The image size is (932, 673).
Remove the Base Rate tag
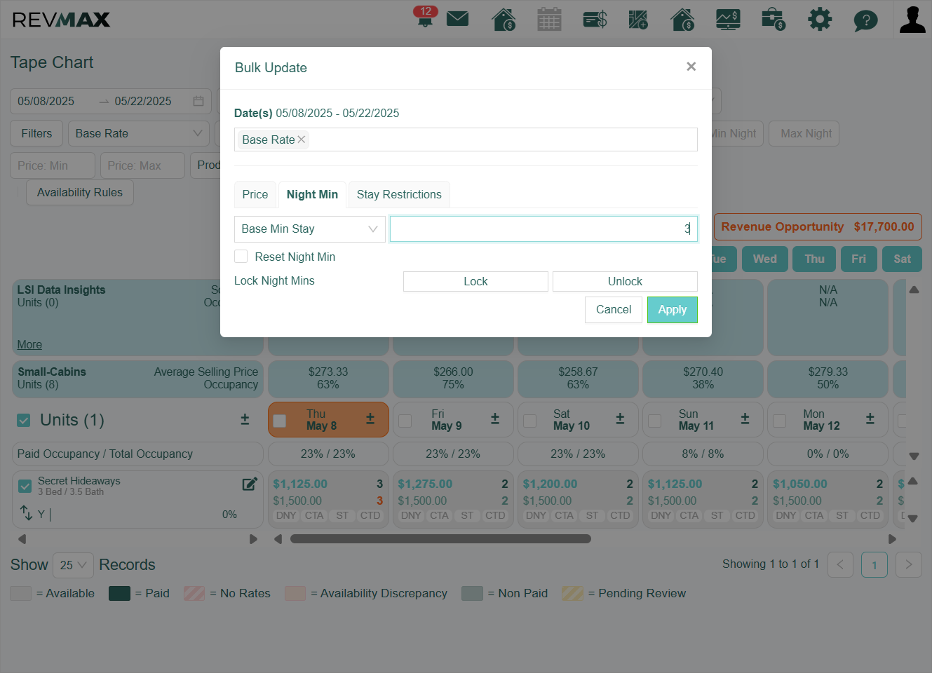pyautogui.click(x=302, y=140)
